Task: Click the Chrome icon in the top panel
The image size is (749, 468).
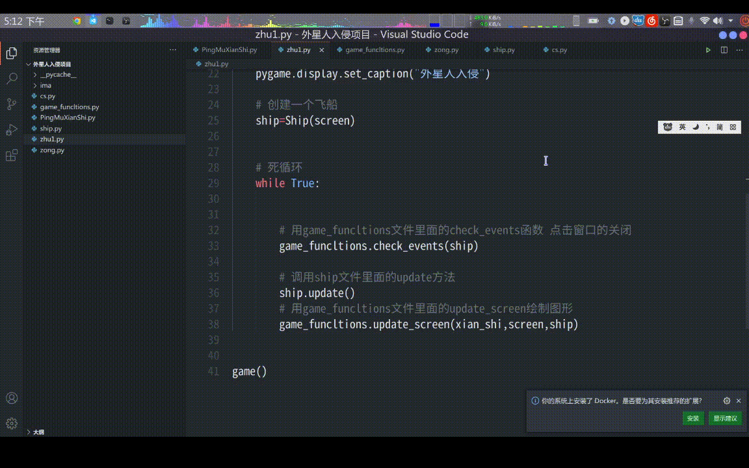Action: click(x=77, y=21)
